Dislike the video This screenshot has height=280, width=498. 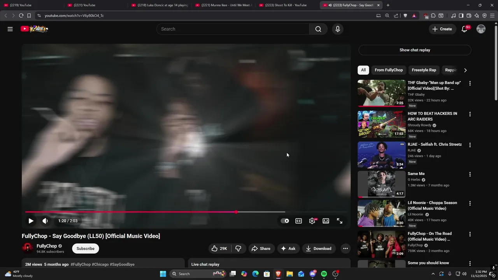[x=238, y=248]
